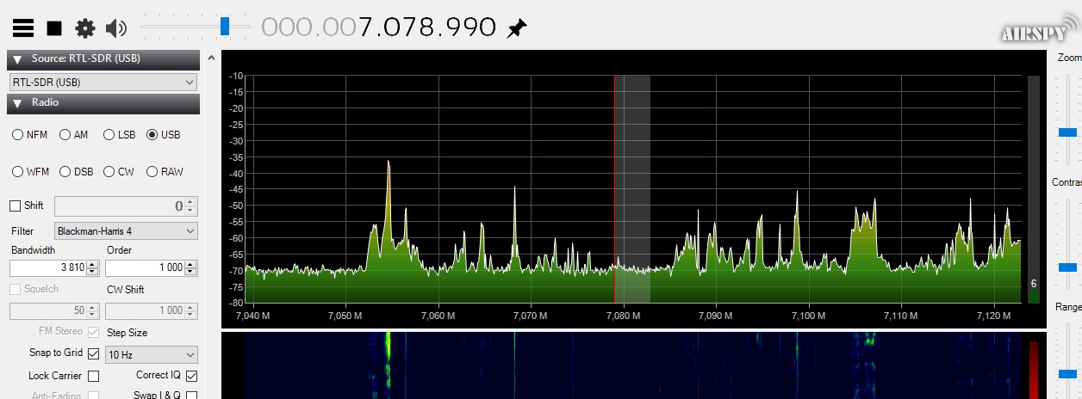Toggle the pin icon next to the frequency
Screen dimensions: 1082x399
tap(516, 28)
